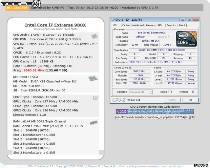
Task: Click the red Freq value 3980.31 MHz
Action: 34,70
